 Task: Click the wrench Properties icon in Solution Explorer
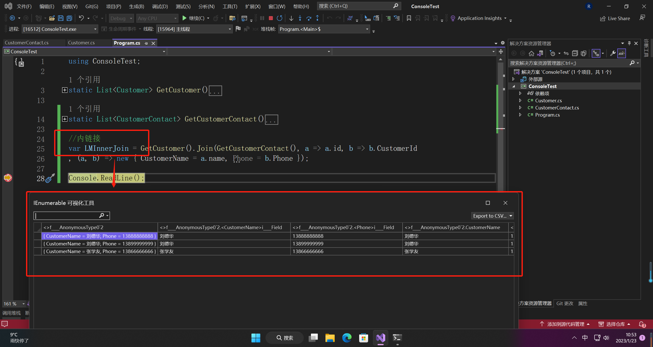pos(612,53)
